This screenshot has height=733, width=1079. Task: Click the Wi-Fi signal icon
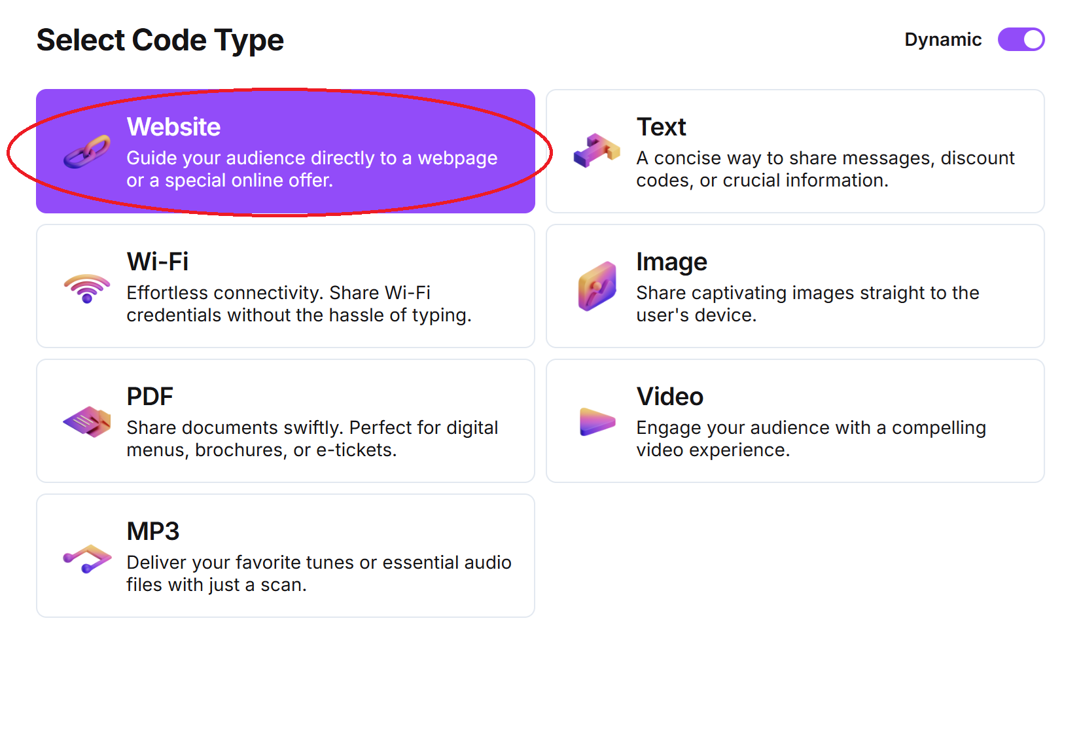(x=87, y=288)
